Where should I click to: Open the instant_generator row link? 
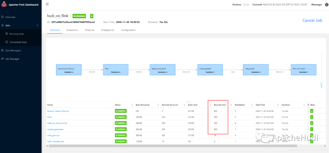click(x=55, y=129)
